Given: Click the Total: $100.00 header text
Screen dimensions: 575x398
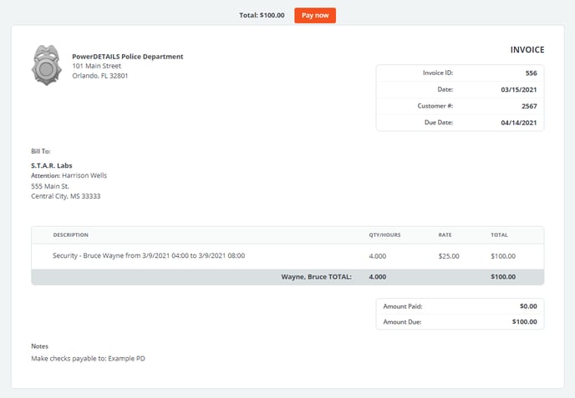Looking at the screenshot, I should pyautogui.click(x=262, y=15).
